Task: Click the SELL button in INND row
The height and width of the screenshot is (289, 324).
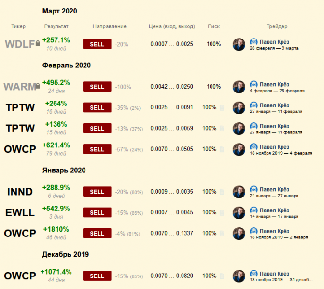Action: pyautogui.click(x=97, y=192)
